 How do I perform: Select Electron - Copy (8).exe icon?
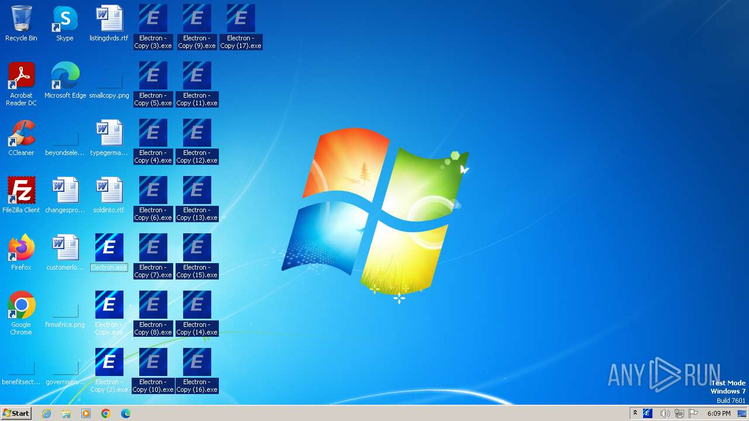click(153, 313)
